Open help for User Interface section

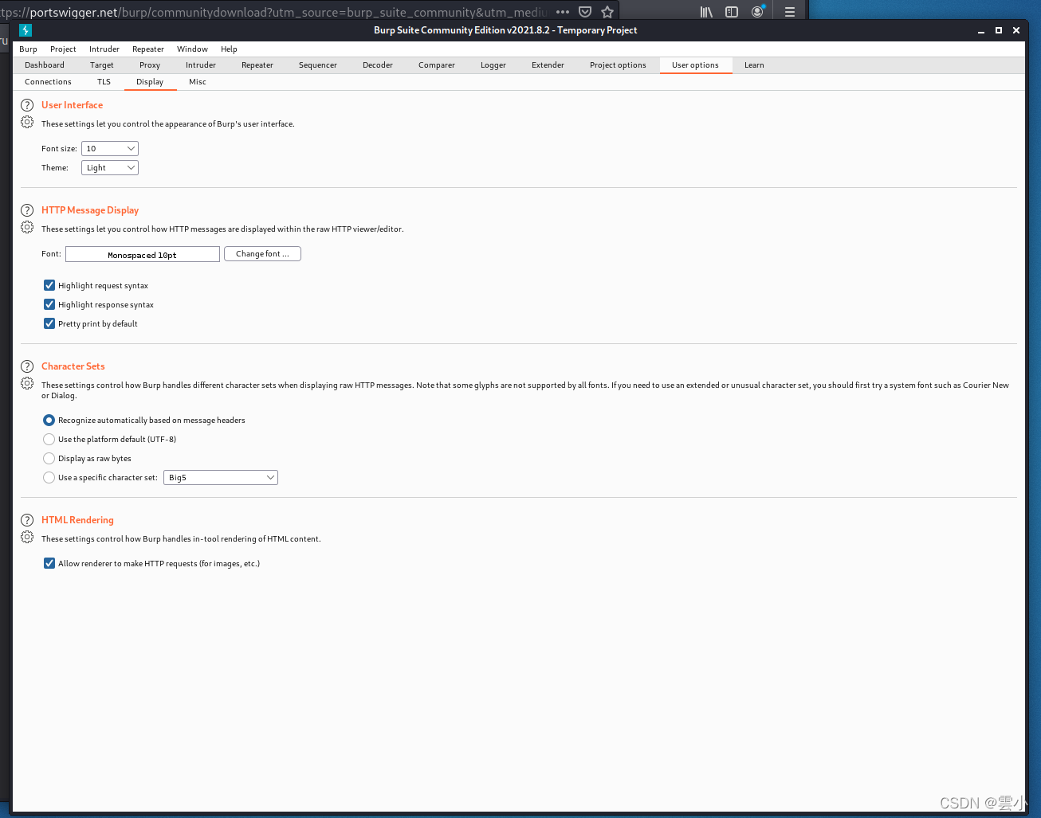(27, 105)
